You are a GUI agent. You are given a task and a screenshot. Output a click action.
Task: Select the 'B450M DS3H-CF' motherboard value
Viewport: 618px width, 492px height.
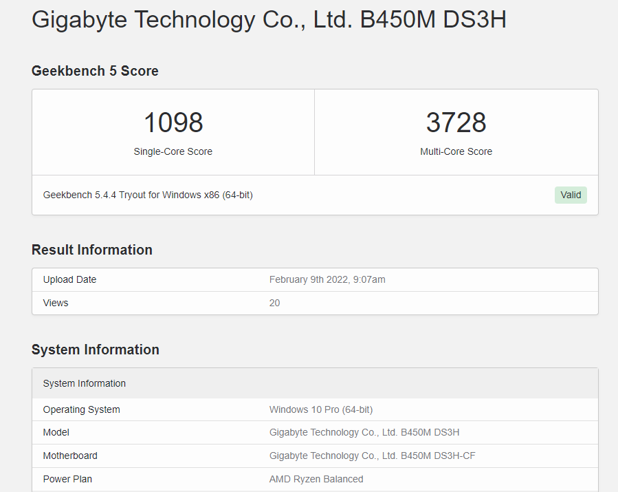click(372, 456)
